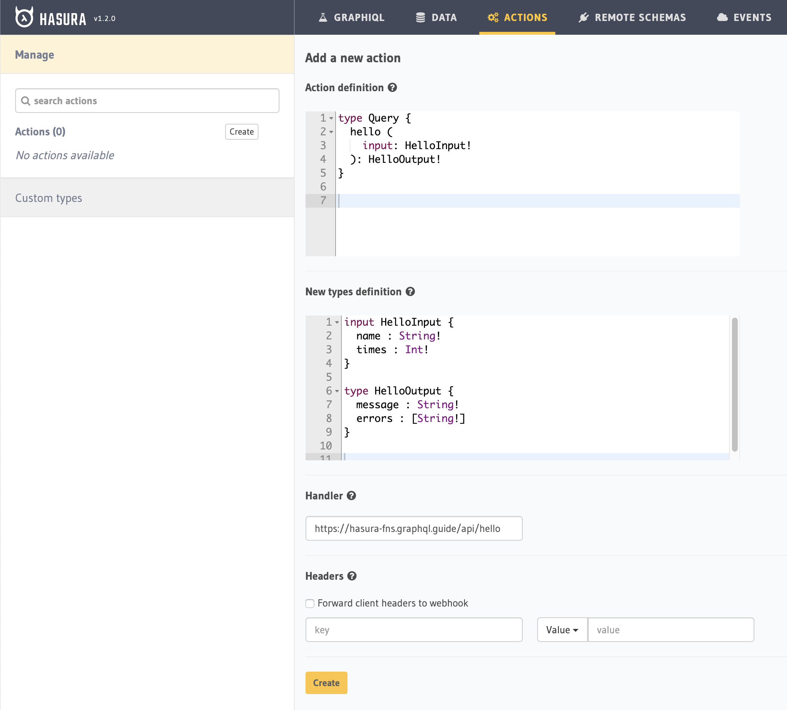Viewport: 787px width, 710px height.
Task: Click the search magnifier icon
Action: 26,101
